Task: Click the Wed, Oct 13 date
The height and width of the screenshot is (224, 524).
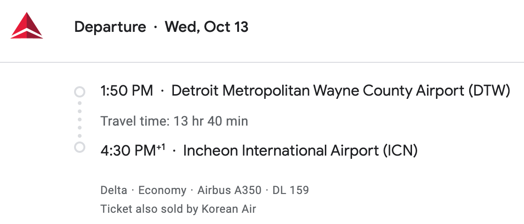Action: tap(207, 27)
